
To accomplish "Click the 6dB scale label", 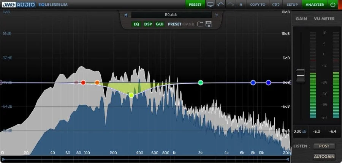I will click(x=287, y=58).
